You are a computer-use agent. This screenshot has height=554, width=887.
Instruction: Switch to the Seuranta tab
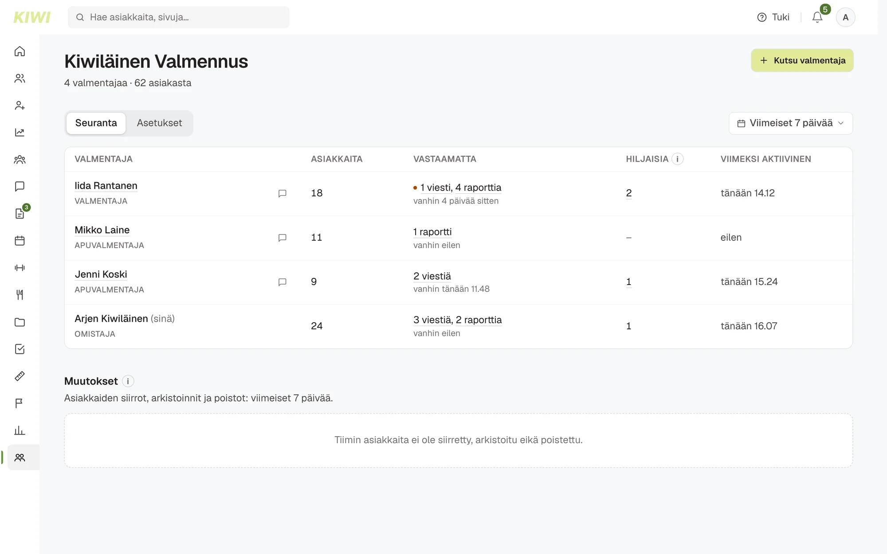(x=96, y=123)
